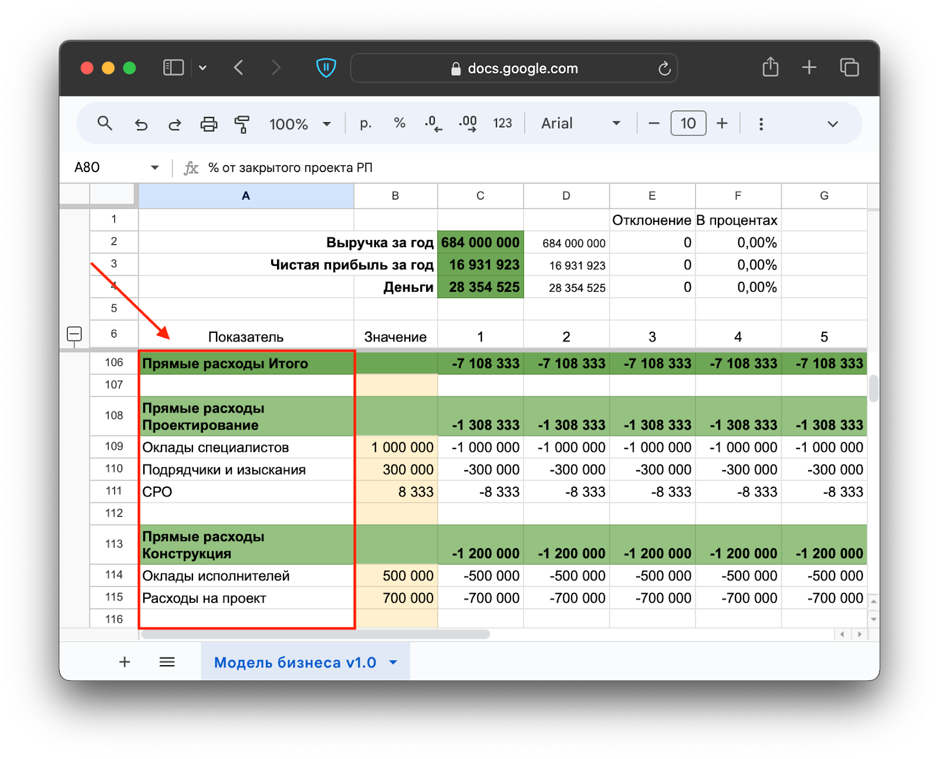Click the redo arrow icon
The image size is (939, 759).
pyautogui.click(x=175, y=124)
